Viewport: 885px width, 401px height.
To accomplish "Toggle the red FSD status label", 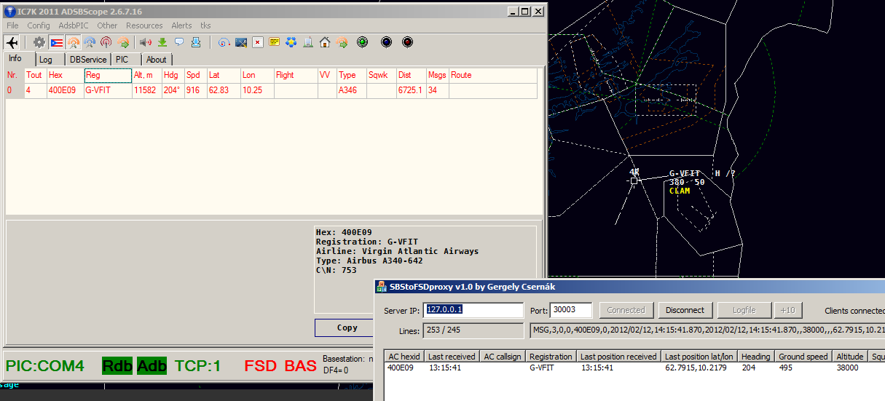I will pos(260,365).
